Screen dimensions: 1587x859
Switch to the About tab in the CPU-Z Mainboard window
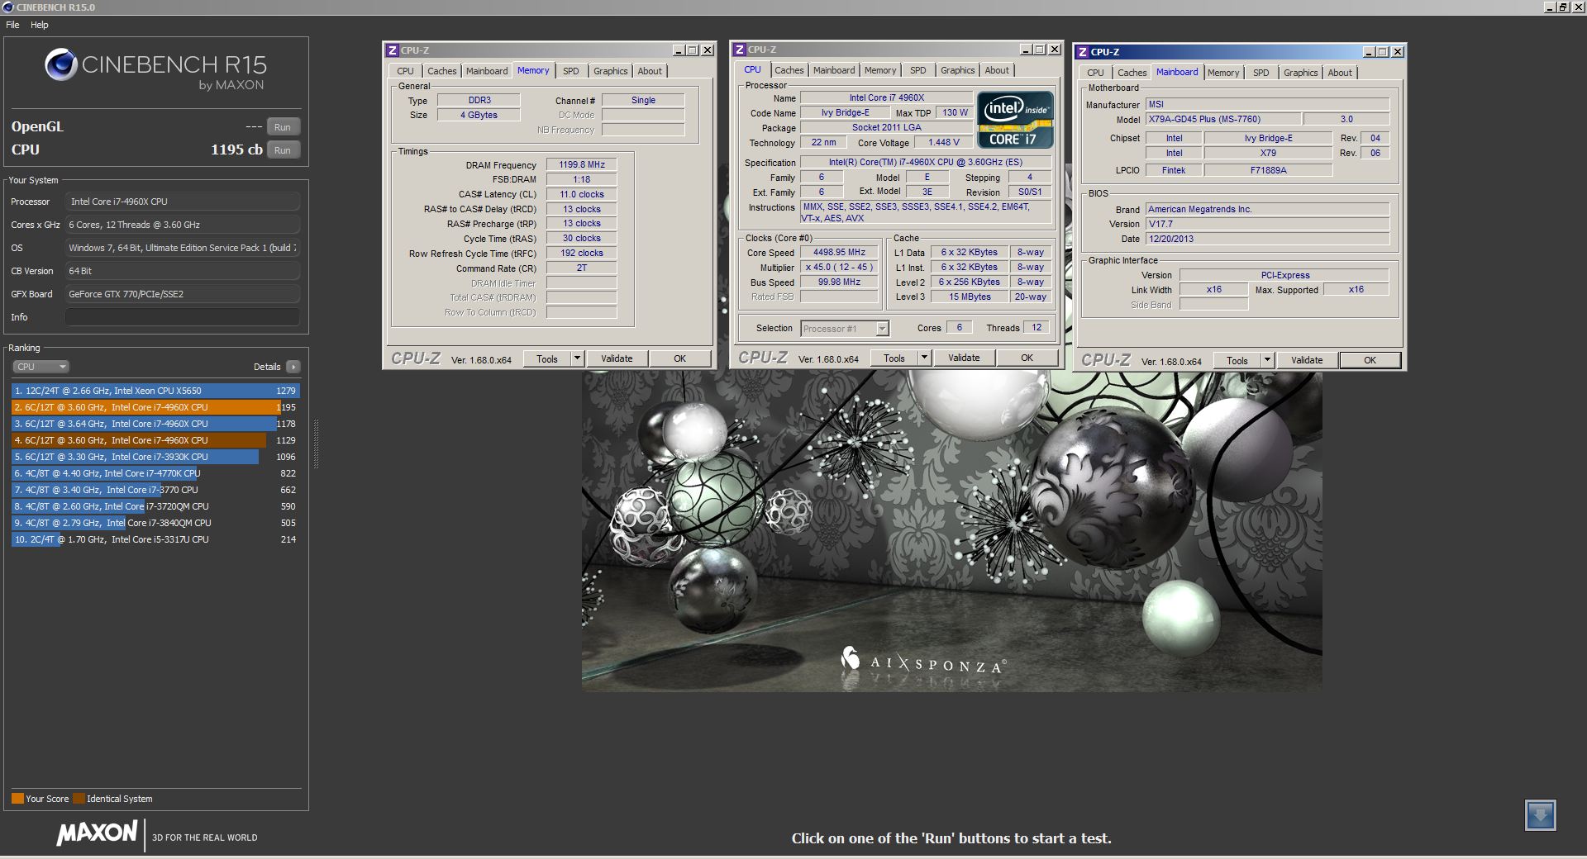(x=1340, y=73)
